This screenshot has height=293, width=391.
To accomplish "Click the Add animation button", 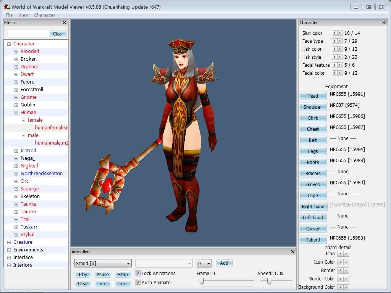I will tap(224, 263).
